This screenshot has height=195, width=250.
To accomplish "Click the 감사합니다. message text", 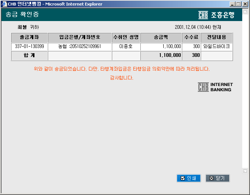I will [121, 78].
